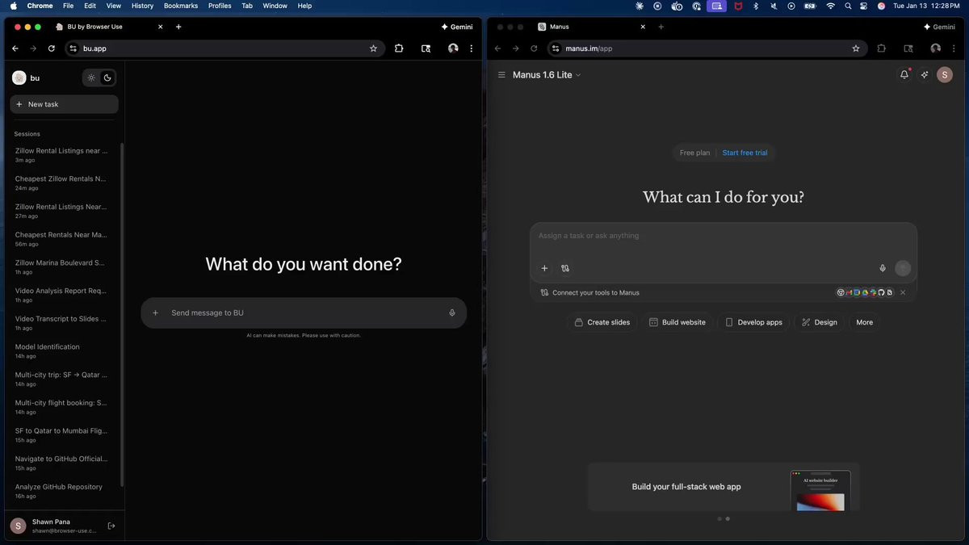969x545 pixels.
Task: Switch BU app to dark mode
Action: [107, 78]
